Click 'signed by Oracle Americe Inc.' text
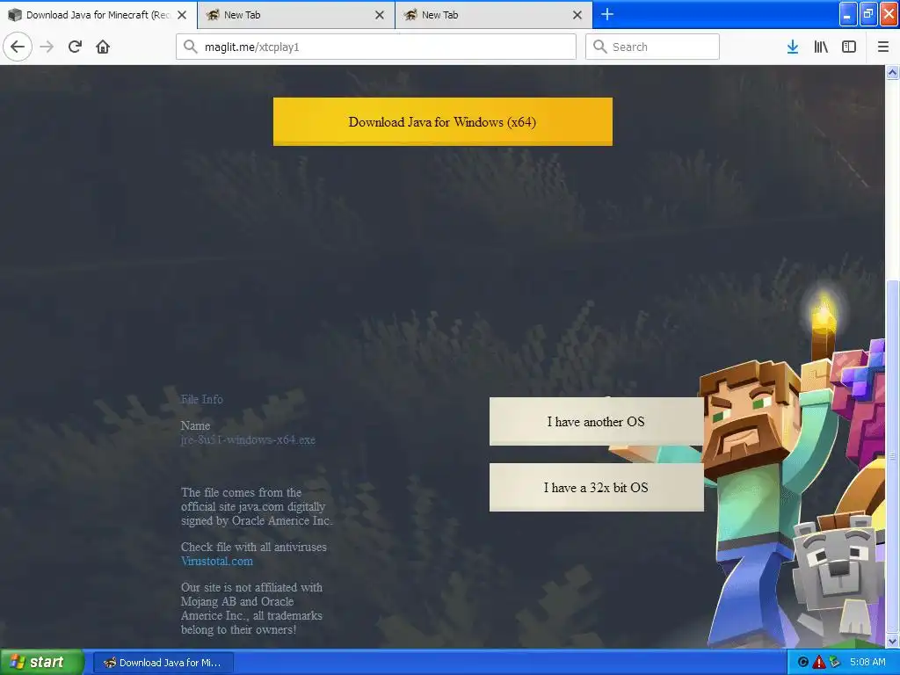The image size is (900, 675). [x=257, y=521]
